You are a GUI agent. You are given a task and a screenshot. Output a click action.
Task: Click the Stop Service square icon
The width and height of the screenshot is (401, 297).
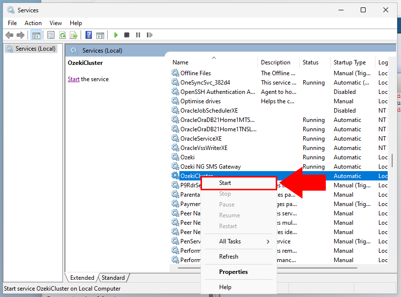pos(127,35)
